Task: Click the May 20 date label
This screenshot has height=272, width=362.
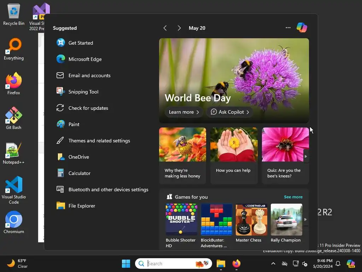Action: (197, 28)
